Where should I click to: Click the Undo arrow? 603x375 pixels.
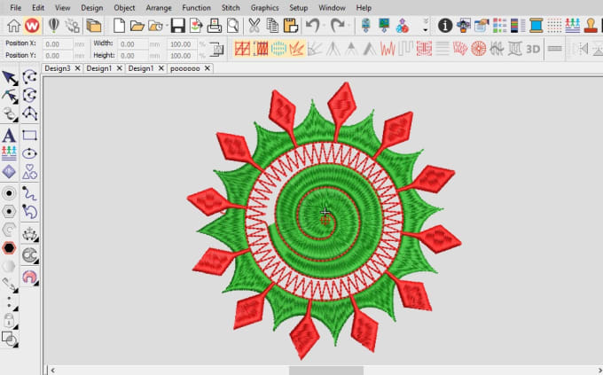point(311,26)
